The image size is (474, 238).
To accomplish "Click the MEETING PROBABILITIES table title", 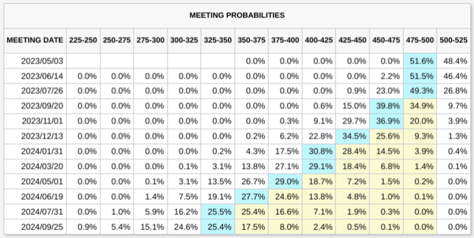I will point(237,15).
